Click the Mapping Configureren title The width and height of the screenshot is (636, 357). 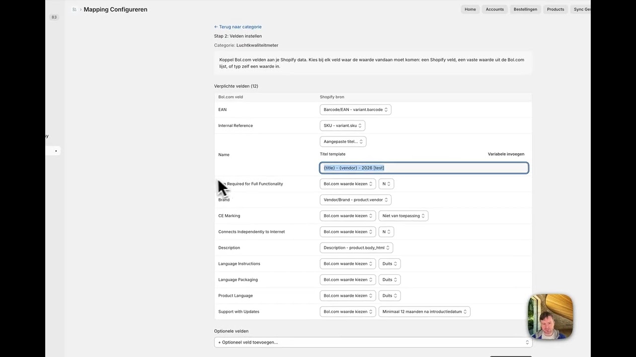click(115, 9)
